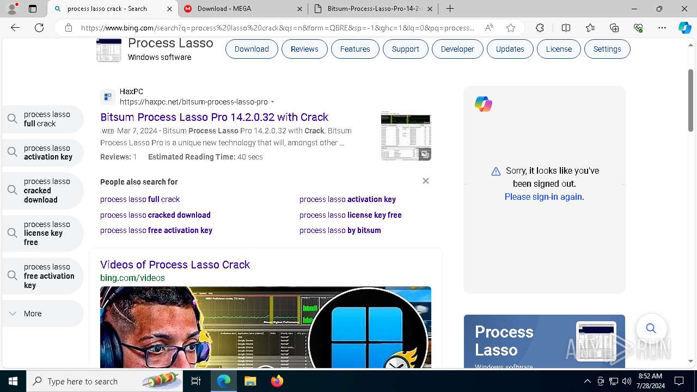The width and height of the screenshot is (697, 392).
Task: Select sidebar suggestion process lasso activation key
Action: [x=43, y=152]
